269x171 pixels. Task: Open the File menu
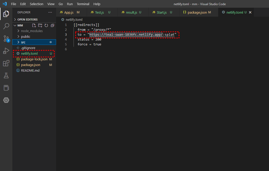coord(14,4)
